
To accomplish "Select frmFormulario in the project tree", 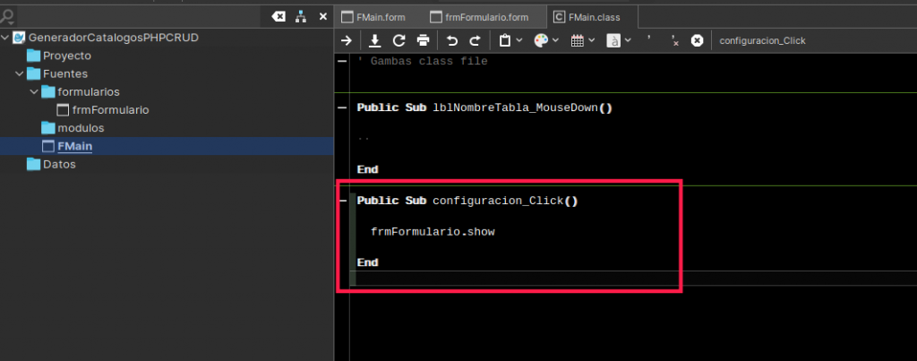I will [109, 109].
